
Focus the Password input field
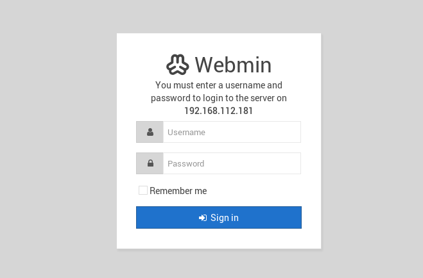(232, 163)
